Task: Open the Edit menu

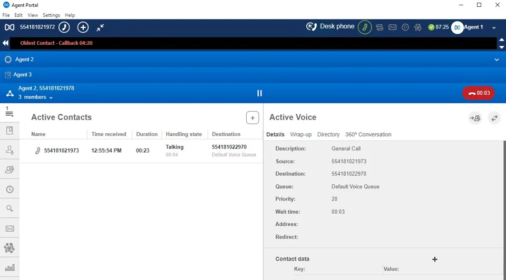Action: click(18, 15)
